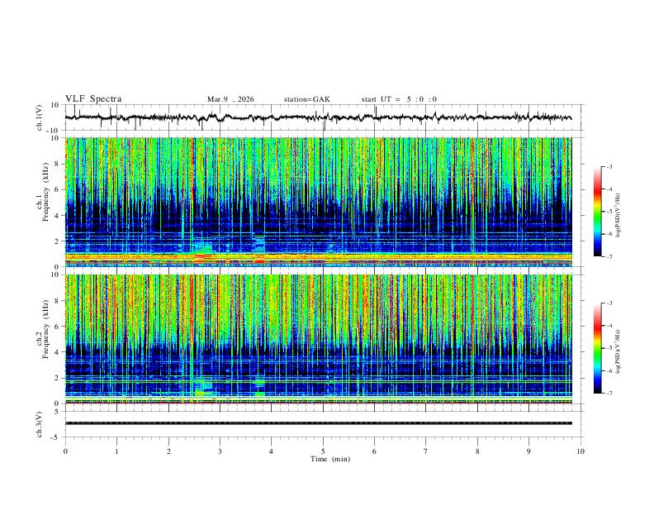654x506 pixels.
Task: Click '-7' label on ch.2 color bar
Action: point(609,394)
